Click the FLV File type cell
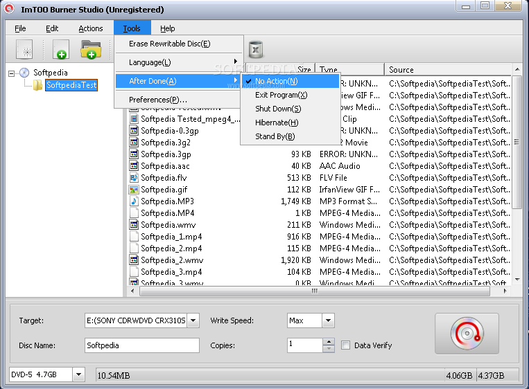529x389 pixels. pos(333,178)
